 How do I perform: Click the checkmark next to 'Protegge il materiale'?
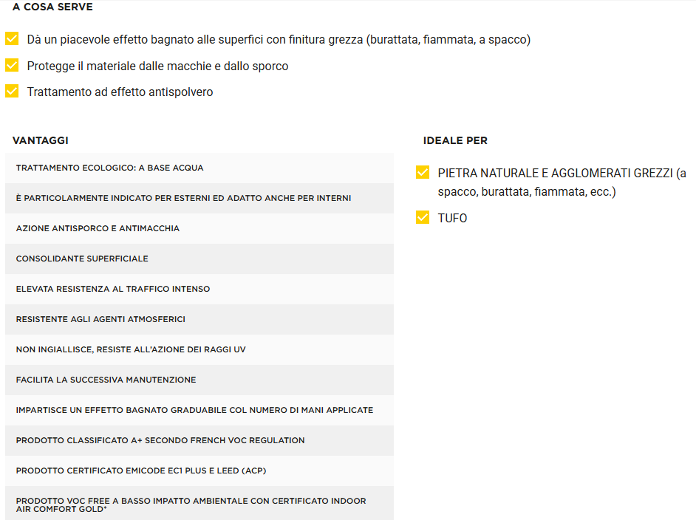coord(12,66)
